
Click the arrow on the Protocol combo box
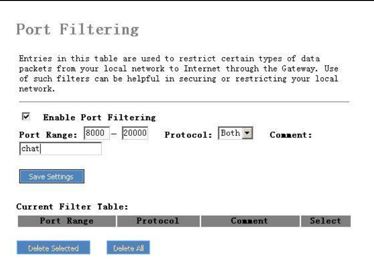tap(246, 134)
